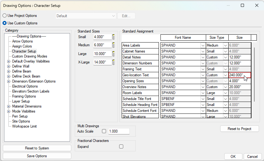Select Character Setup category
The width and height of the screenshot is (264, 161).
24,51
